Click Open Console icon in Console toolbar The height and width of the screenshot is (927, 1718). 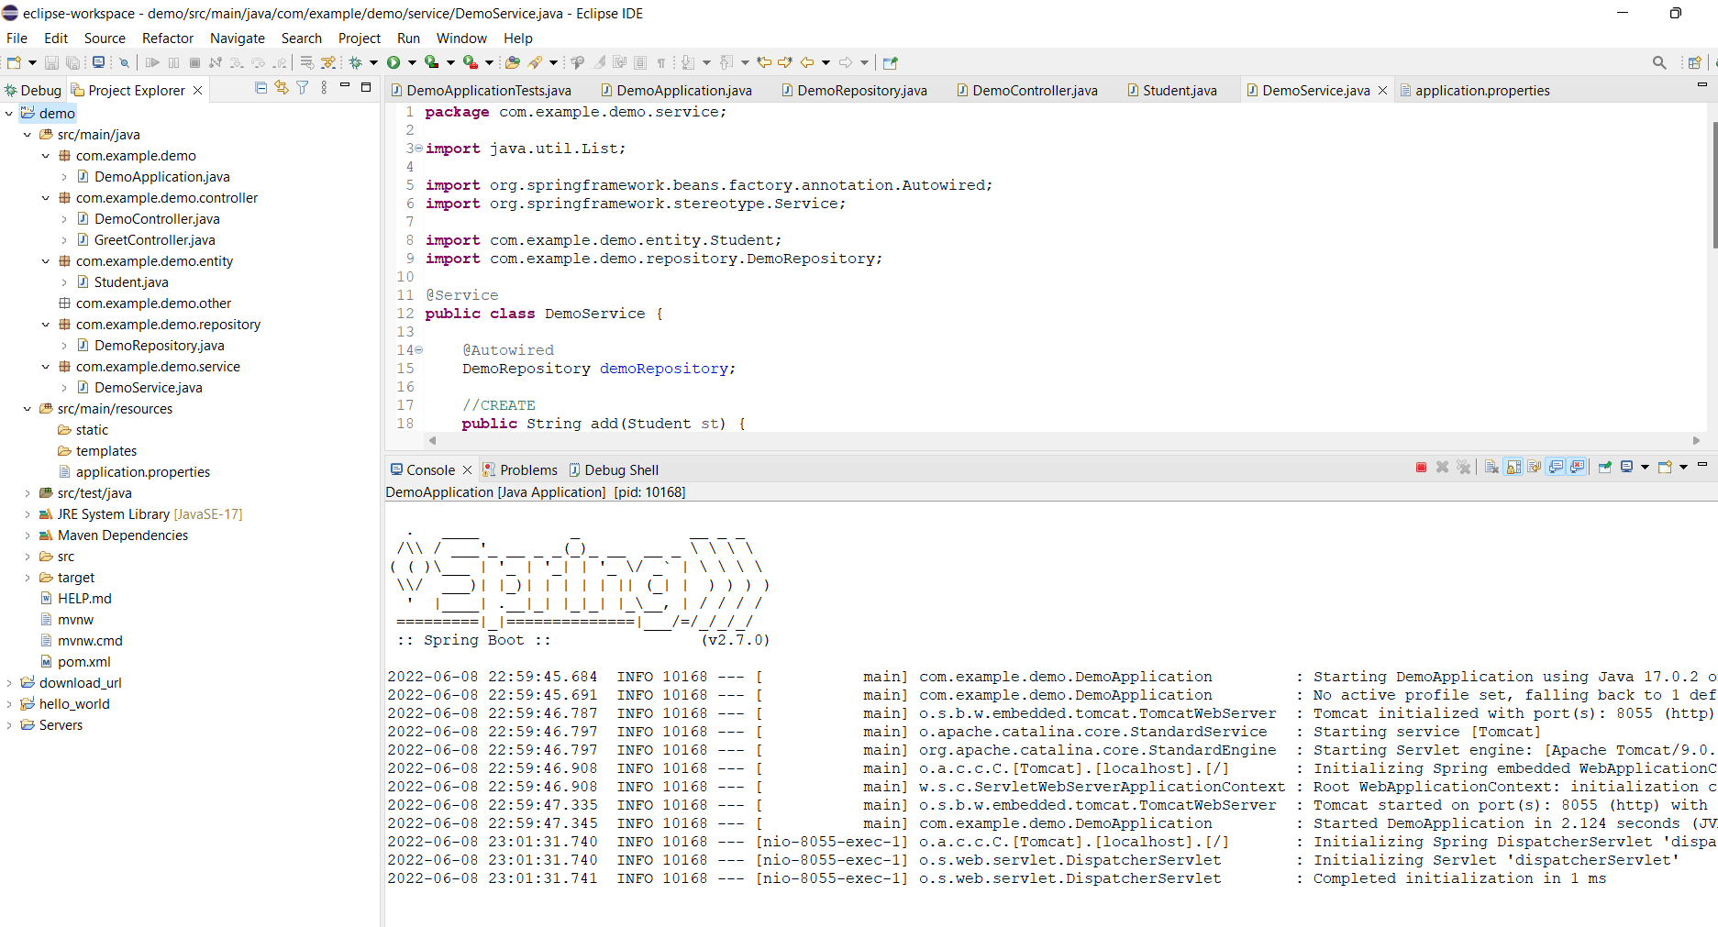coord(1665,468)
